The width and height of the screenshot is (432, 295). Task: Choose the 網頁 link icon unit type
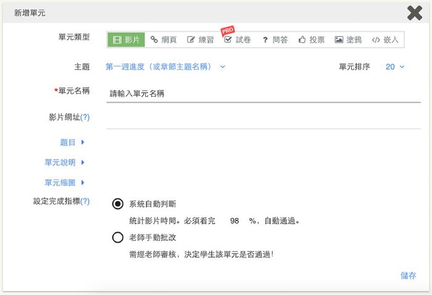pos(164,39)
